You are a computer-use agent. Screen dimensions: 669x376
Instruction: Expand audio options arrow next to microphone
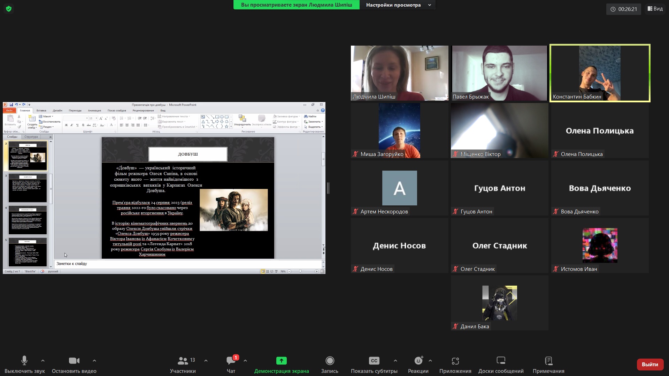click(x=43, y=361)
